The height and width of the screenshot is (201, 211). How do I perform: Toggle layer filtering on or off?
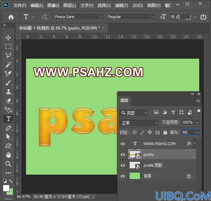pos(199,112)
